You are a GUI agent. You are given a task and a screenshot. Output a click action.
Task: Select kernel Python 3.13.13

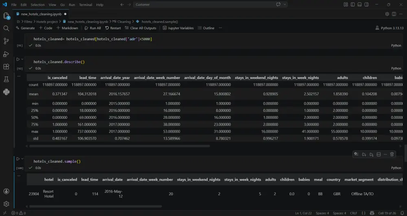click(x=389, y=28)
